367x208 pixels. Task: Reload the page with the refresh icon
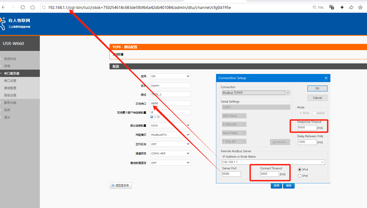pyautogui.click(x=23, y=8)
